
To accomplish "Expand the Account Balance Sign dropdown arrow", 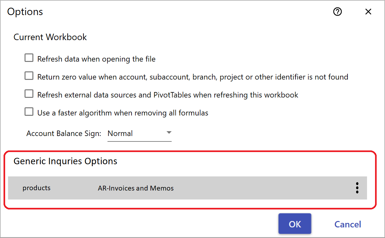I will pyautogui.click(x=169, y=133).
